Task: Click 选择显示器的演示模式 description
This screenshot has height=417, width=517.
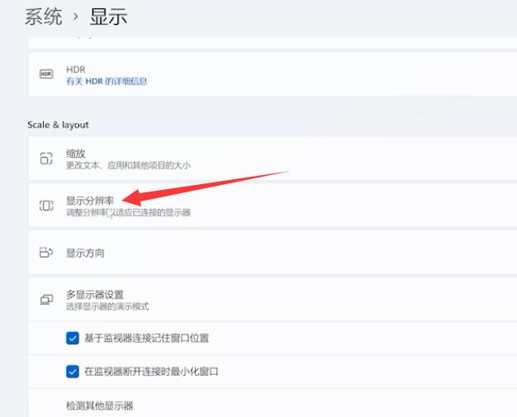Action: (107, 307)
